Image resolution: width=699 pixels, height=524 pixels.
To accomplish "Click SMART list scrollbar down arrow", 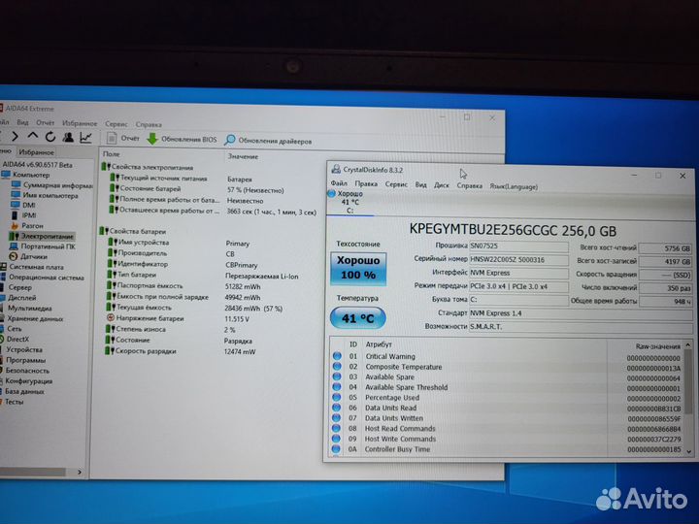I will point(688,452).
